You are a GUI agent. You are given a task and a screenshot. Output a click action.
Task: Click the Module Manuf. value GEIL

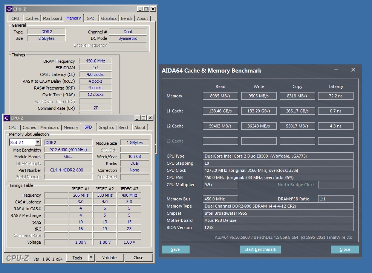point(68,156)
